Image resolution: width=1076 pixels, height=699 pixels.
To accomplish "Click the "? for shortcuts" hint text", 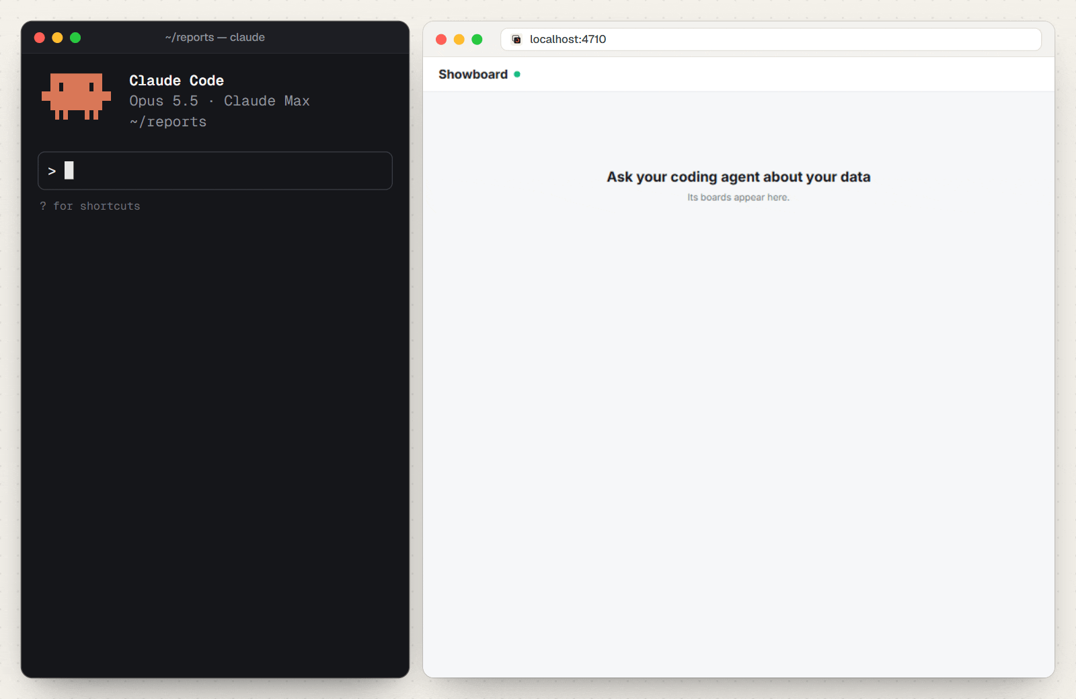I will 90,206.
